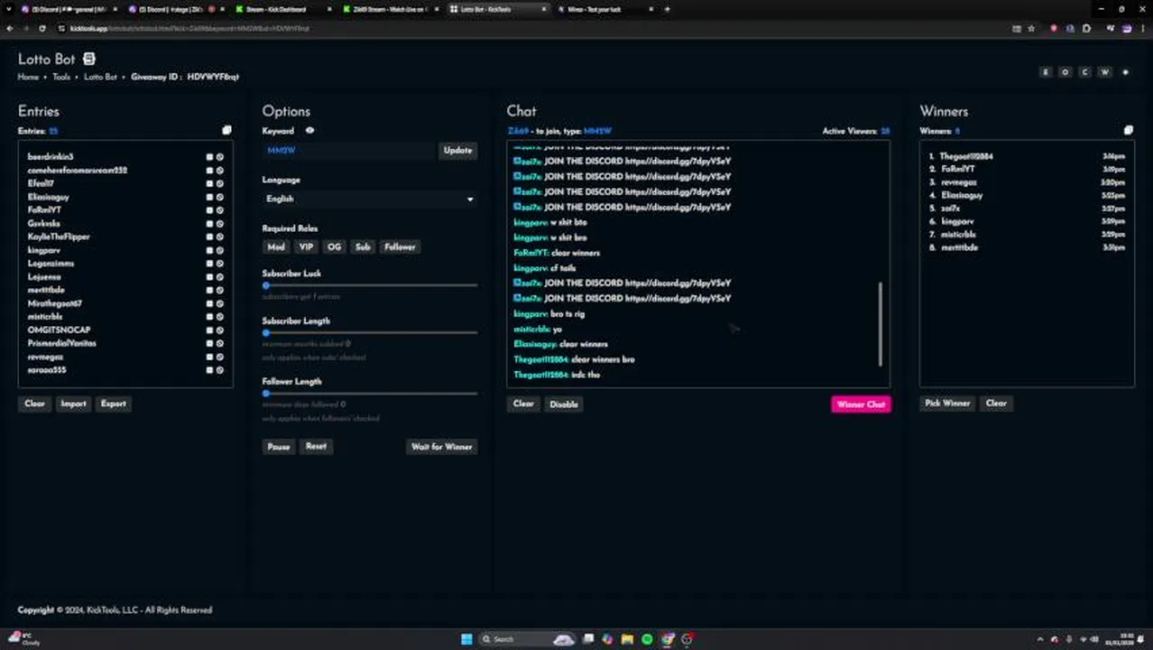Switch to the Zik69 Stream browser tab
1153x650 pixels.
coord(390,9)
